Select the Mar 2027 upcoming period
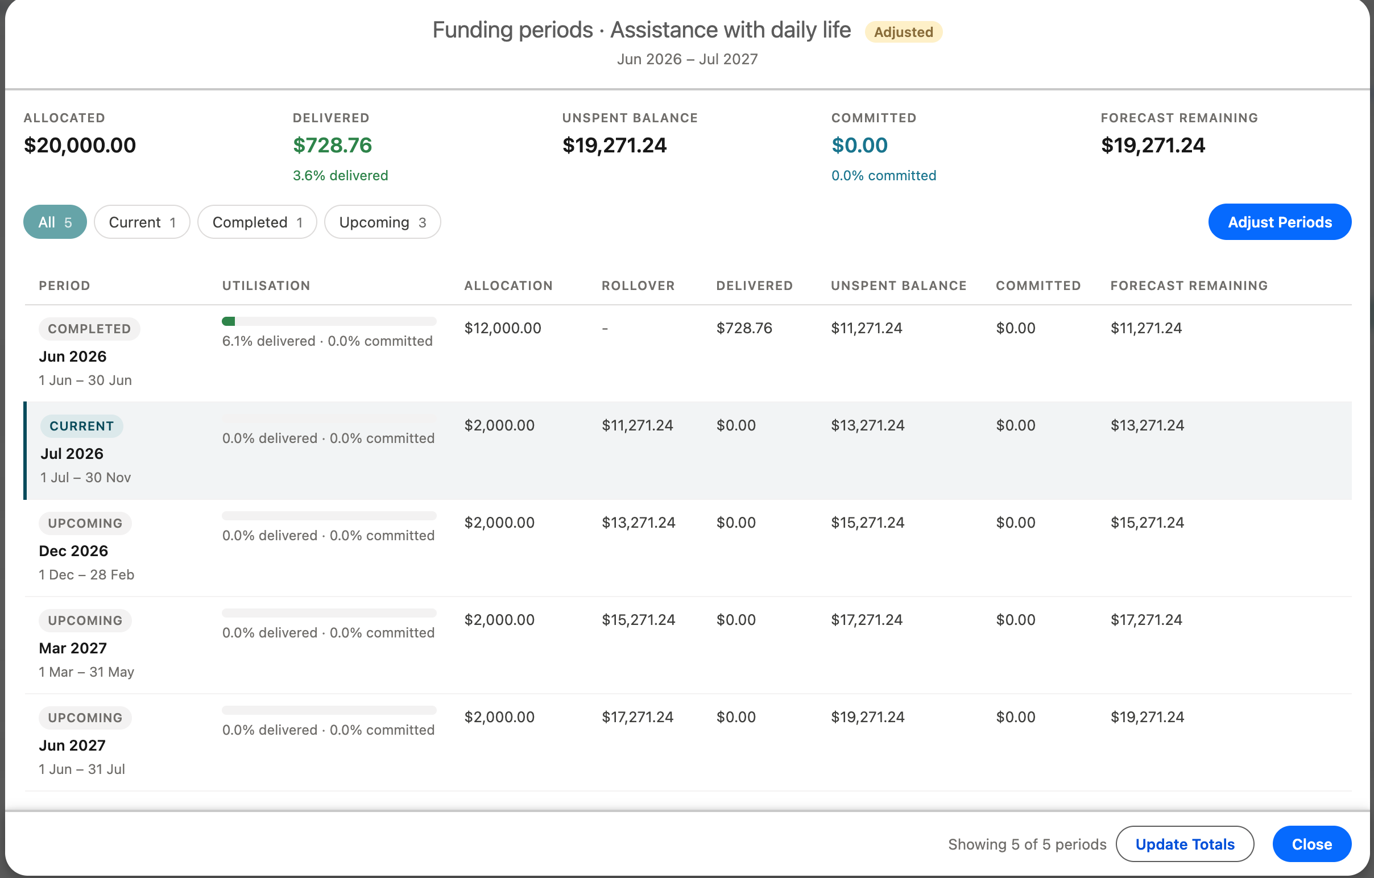The width and height of the screenshot is (1374, 878). (688, 645)
